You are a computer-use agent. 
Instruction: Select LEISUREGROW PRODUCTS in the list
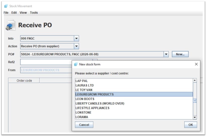click(134, 94)
